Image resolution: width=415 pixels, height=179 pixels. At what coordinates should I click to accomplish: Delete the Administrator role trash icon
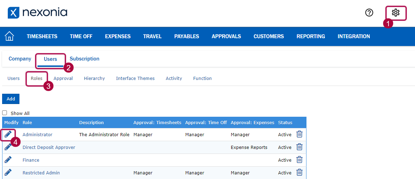pos(299,134)
